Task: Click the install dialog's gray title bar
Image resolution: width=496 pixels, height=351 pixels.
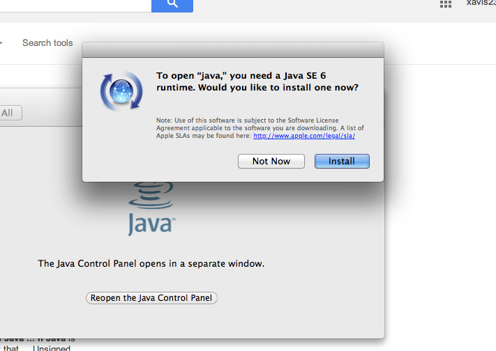Action: tap(233, 50)
